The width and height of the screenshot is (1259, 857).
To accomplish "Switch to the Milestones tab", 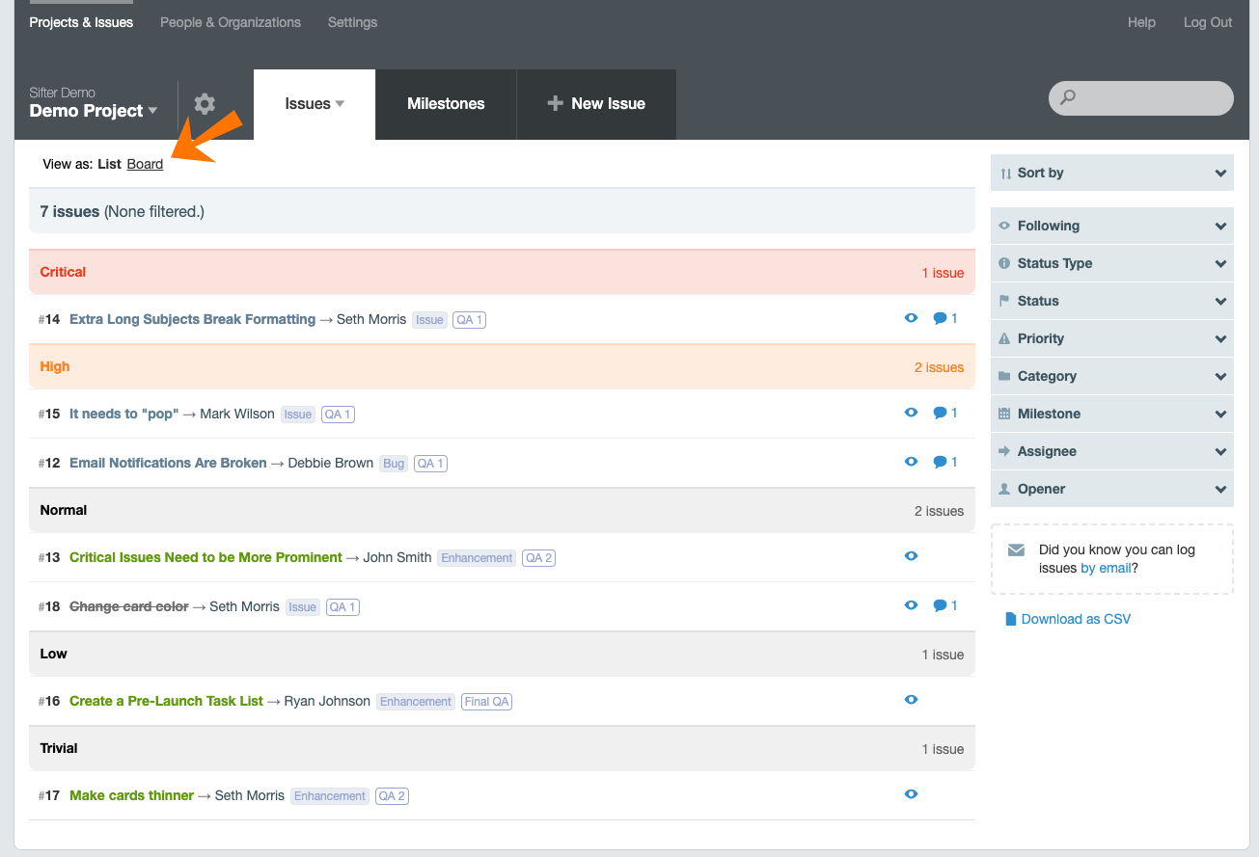I will pyautogui.click(x=446, y=104).
